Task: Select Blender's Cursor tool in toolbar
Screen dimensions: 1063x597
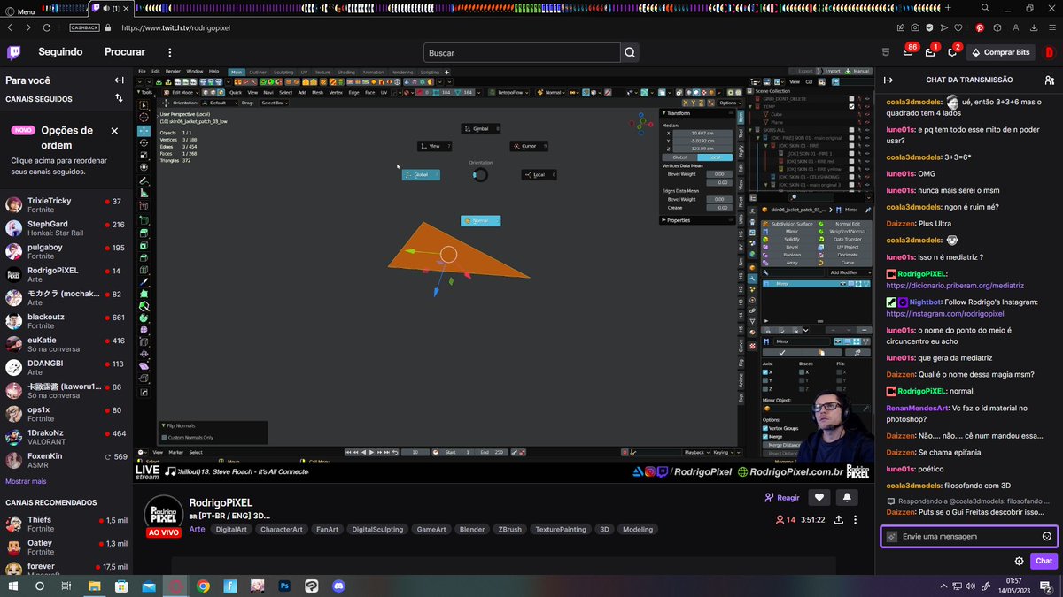Action: click(144, 118)
